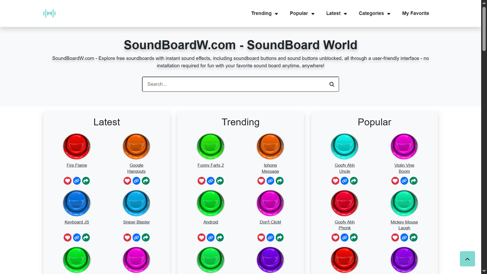This screenshot has width=487, height=274.
Task: Favorite the Iphone Message sound
Action: [261, 181]
